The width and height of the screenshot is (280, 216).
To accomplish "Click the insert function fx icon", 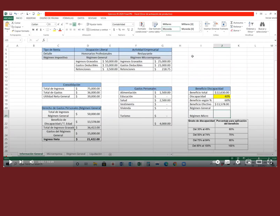I will [44, 40].
